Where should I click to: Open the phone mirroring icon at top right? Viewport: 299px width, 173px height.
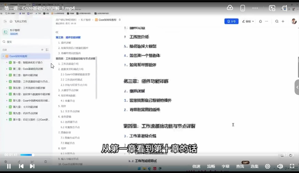242,8
